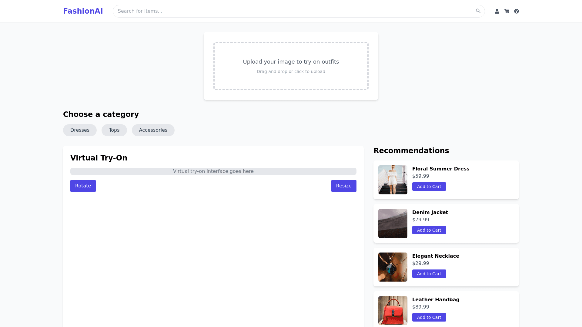Click the help question mark icon
The image size is (582, 327).
[x=517, y=11]
